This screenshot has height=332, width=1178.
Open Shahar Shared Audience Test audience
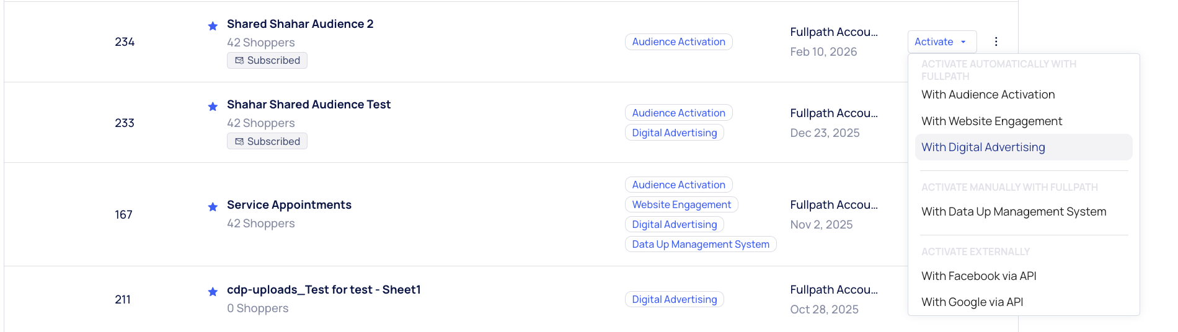point(309,105)
